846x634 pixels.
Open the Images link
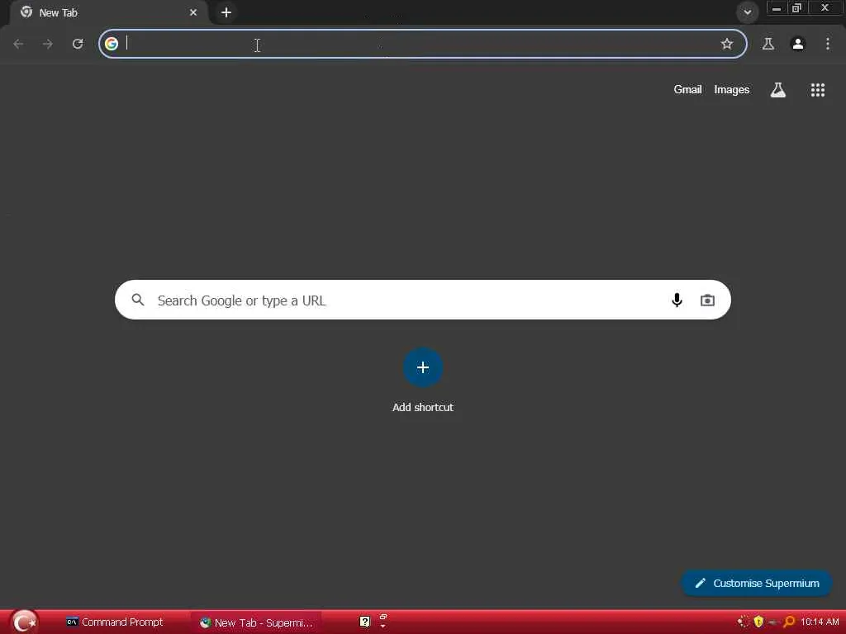click(732, 89)
